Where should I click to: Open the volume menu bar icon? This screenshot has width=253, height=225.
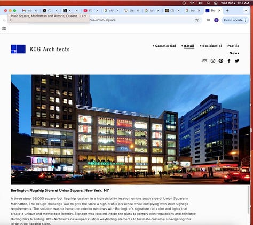200,3
